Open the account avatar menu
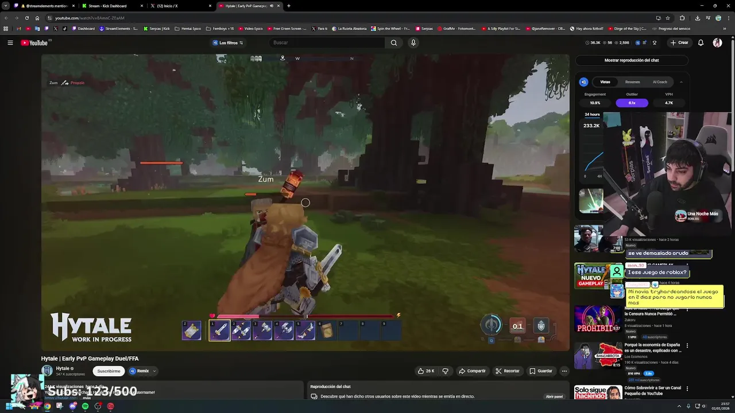 click(717, 42)
